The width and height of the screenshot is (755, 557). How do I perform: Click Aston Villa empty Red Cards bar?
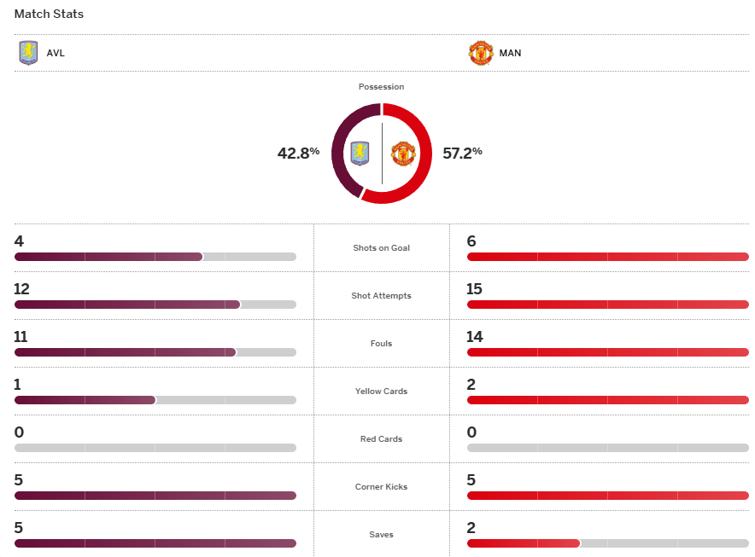coord(155,448)
